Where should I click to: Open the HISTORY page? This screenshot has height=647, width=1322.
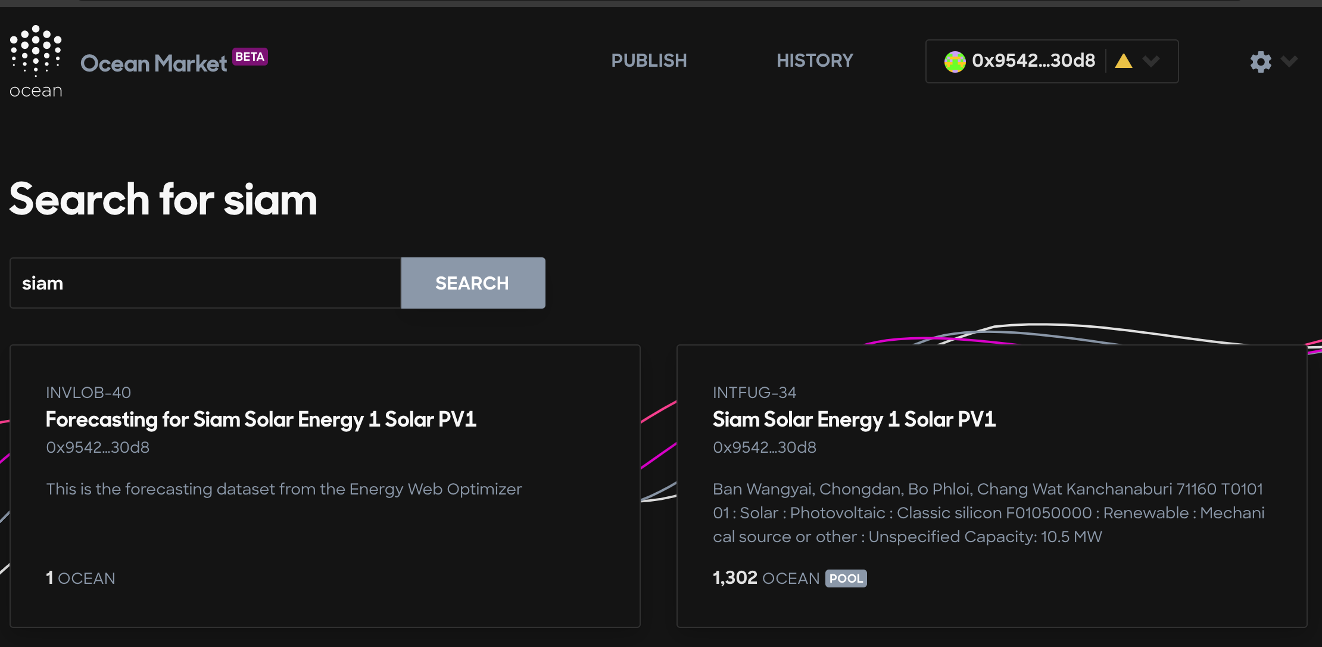click(x=814, y=61)
